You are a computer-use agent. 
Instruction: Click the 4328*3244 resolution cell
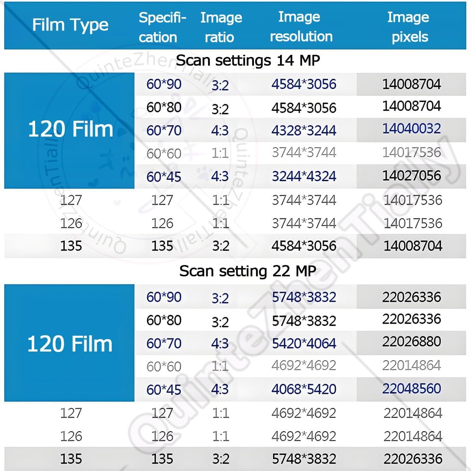(304, 130)
